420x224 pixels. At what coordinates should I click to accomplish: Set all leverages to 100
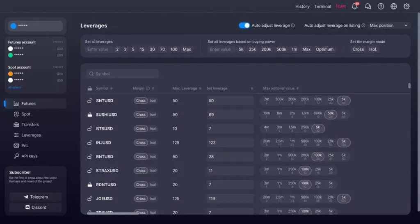pos(174,49)
